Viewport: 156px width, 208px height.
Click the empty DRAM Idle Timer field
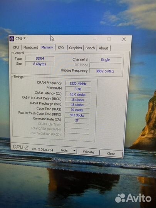pos(77,125)
